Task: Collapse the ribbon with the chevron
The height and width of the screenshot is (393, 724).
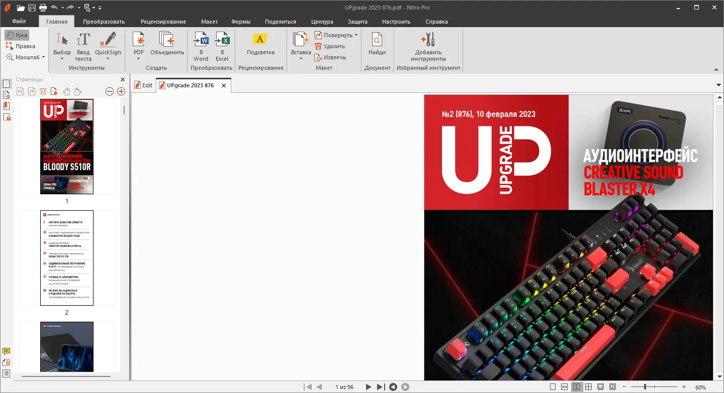Action: click(x=716, y=69)
